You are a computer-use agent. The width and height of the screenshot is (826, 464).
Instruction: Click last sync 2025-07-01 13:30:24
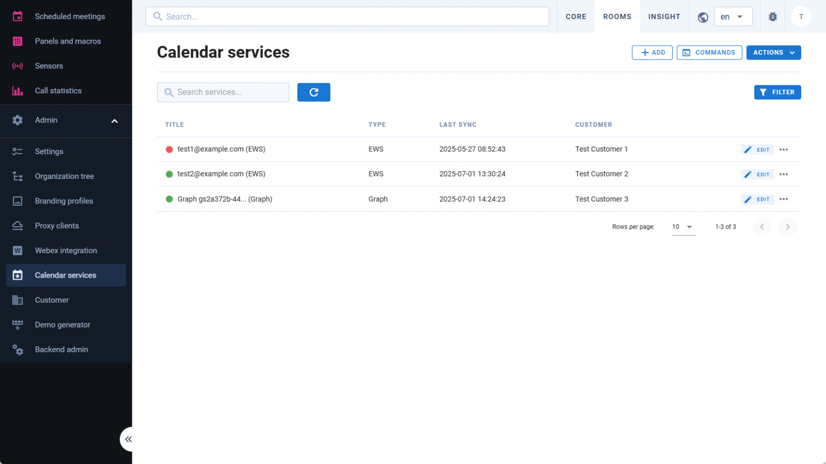coord(472,174)
